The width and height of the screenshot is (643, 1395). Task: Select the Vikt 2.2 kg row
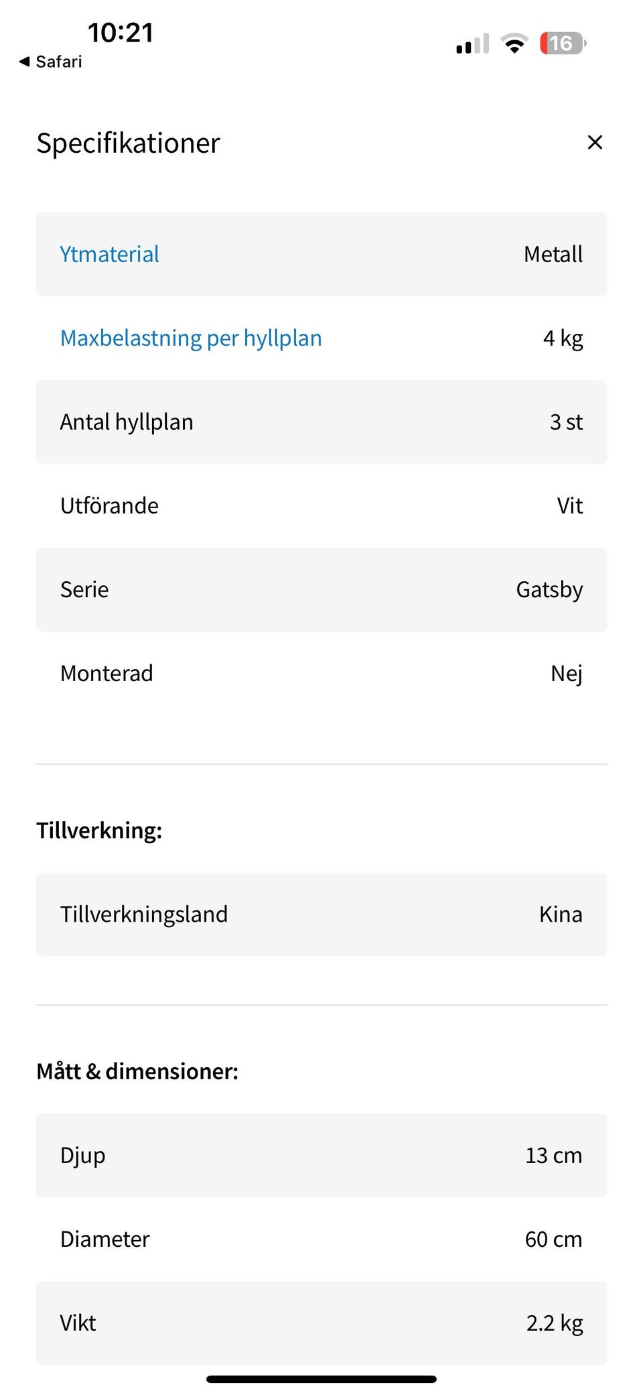(321, 1323)
